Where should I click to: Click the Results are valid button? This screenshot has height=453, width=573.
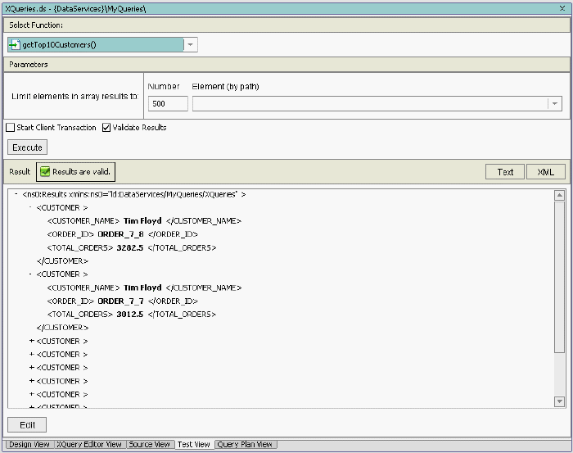coord(75,172)
